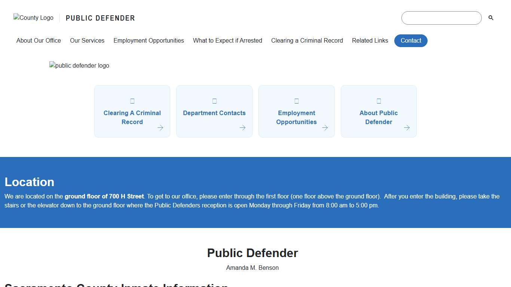Click the PUBLIC DEFENDER site title
The image size is (511, 287).
coord(100,18)
